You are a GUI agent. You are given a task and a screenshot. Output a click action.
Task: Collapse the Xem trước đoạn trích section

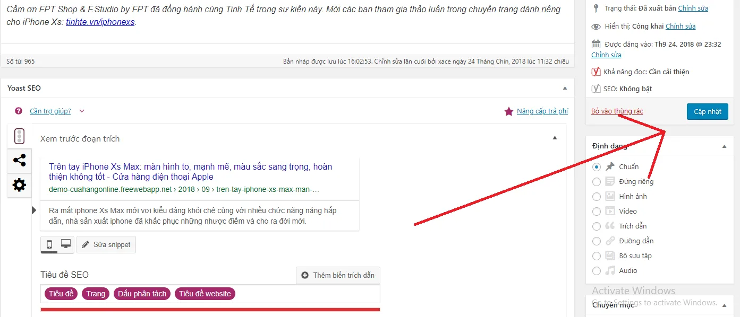[555, 138]
